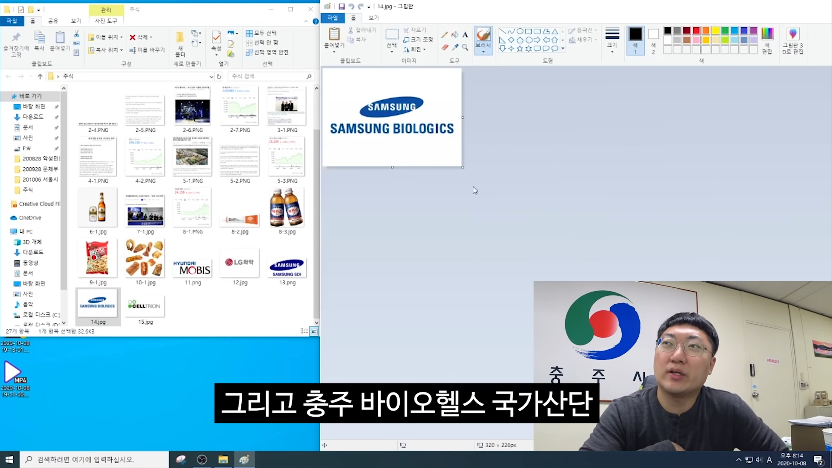Click the Explorer search box
The width and height of the screenshot is (832, 468).
[x=271, y=76]
